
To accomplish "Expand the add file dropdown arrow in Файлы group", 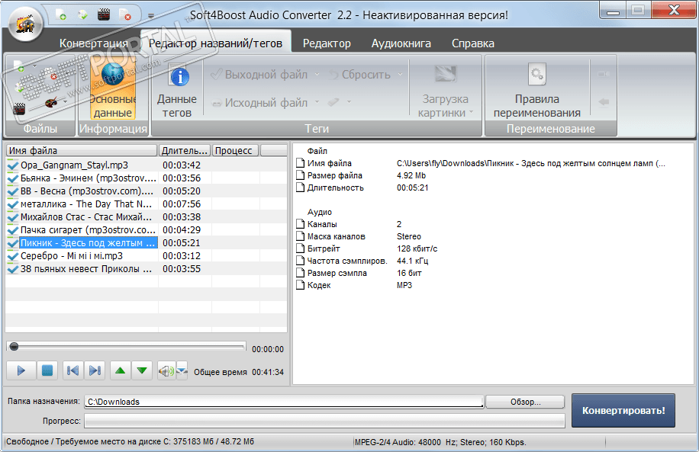I will coord(35,66).
